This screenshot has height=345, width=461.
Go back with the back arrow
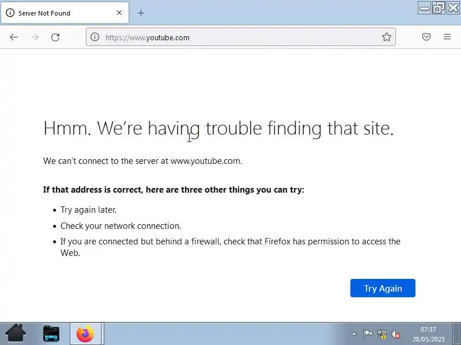[14, 37]
